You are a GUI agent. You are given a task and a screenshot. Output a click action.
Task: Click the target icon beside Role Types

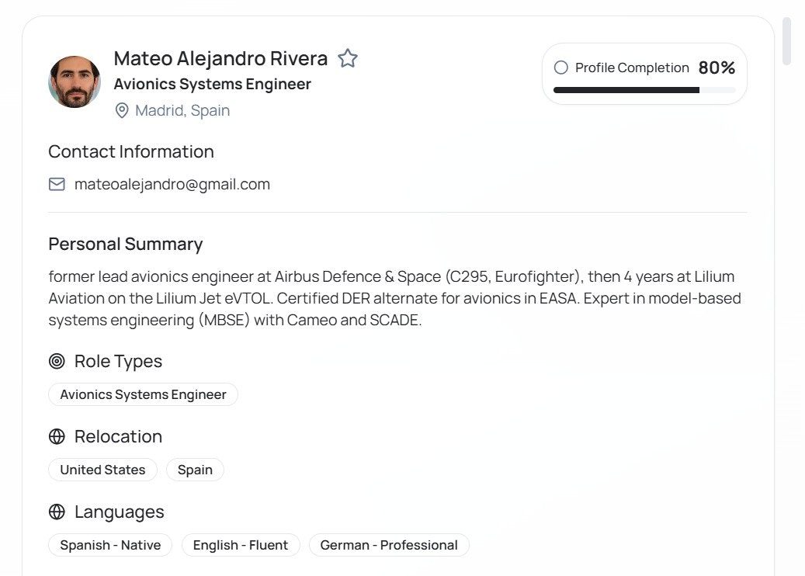(x=57, y=361)
